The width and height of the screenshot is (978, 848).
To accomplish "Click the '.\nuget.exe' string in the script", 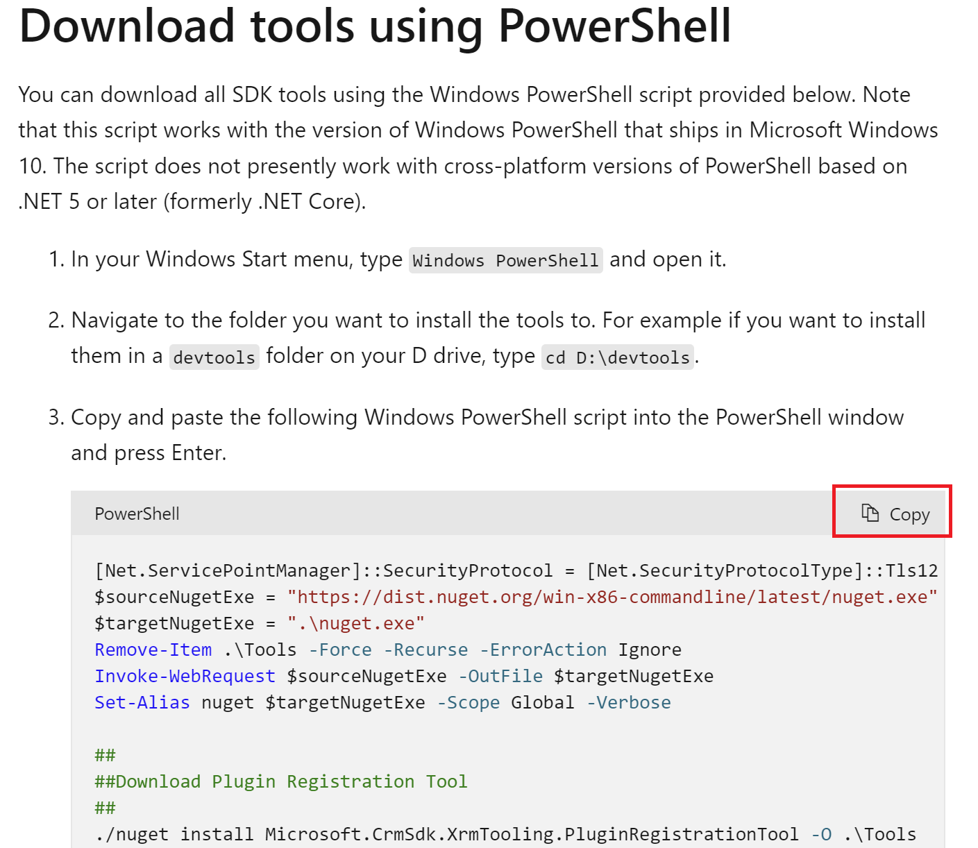I will 355,623.
